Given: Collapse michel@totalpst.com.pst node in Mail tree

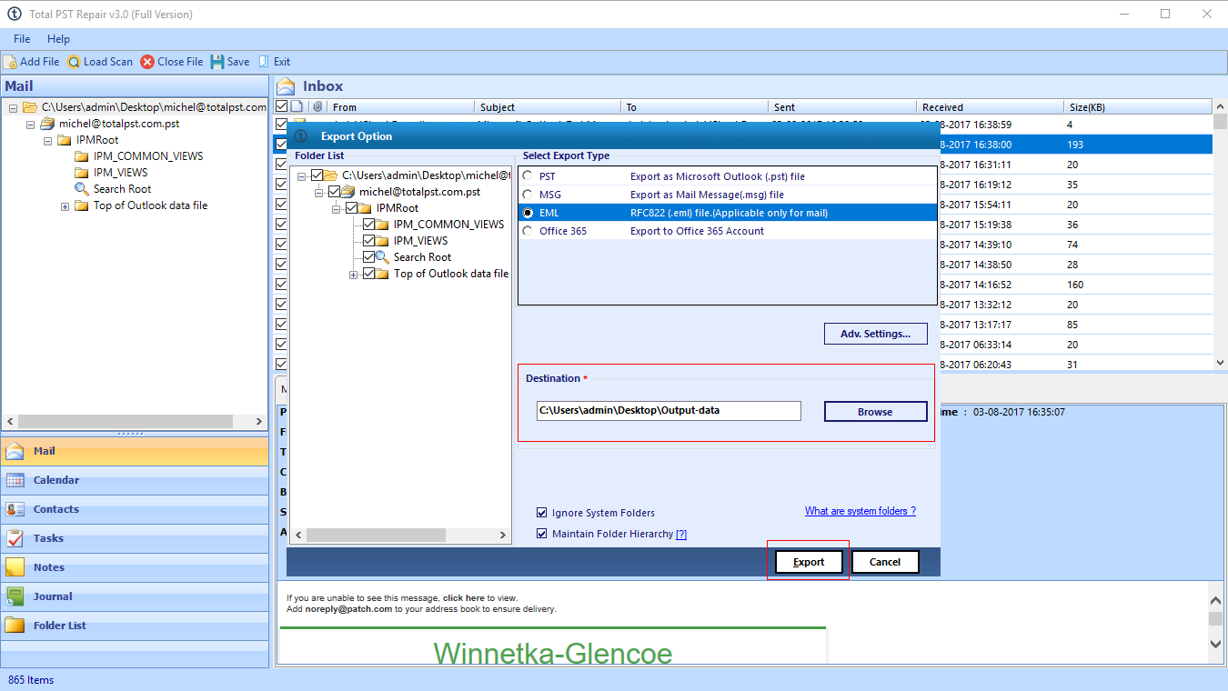Looking at the screenshot, I should [30, 125].
